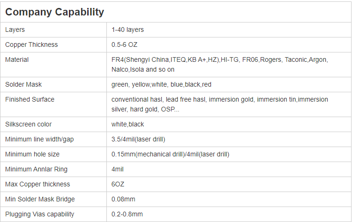Click the Silkscreen color label
Image resolution: width=352 pixels, height=222 pixels.
tap(29, 124)
